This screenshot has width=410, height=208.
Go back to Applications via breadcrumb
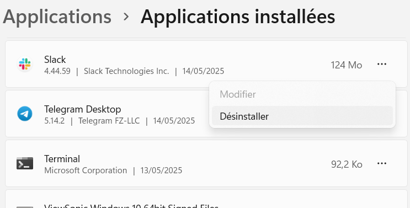click(x=57, y=17)
